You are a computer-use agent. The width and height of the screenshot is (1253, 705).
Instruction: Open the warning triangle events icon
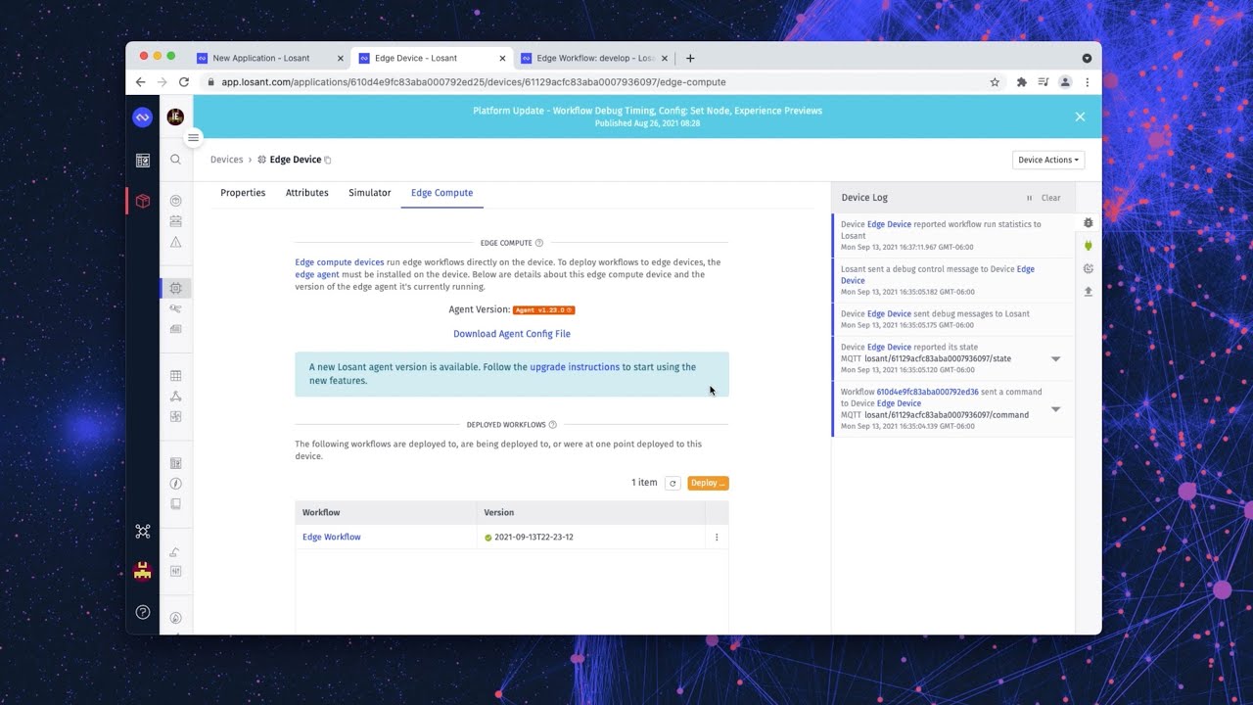tap(175, 242)
